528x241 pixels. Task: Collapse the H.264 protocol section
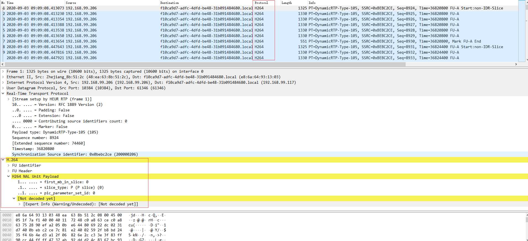coord(3,160)
